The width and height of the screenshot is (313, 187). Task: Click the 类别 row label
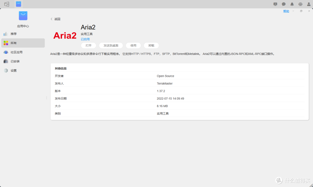pos(58,114)
